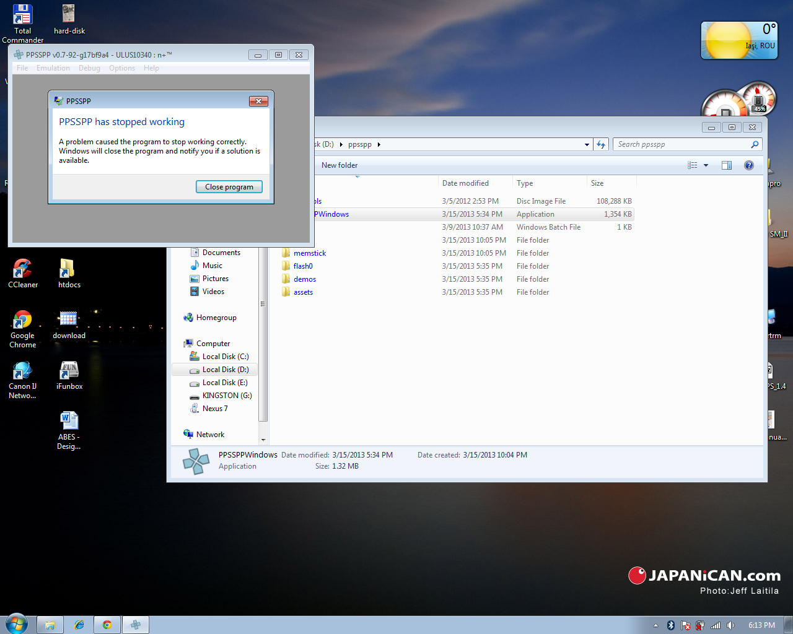Open Windows Explorer from the taskbar
The image size is (793, 634).
click(50, 625)
